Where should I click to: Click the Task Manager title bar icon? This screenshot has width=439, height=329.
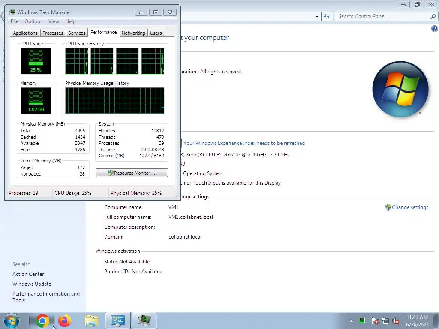(x=12, y=12)
